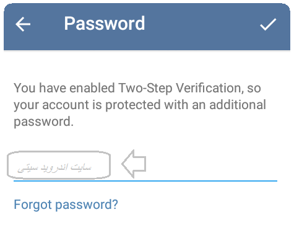Screen dimensions: 294x238
Task: Select the Two-Step Verification description paragraph
Action: [x=140, y=105]
